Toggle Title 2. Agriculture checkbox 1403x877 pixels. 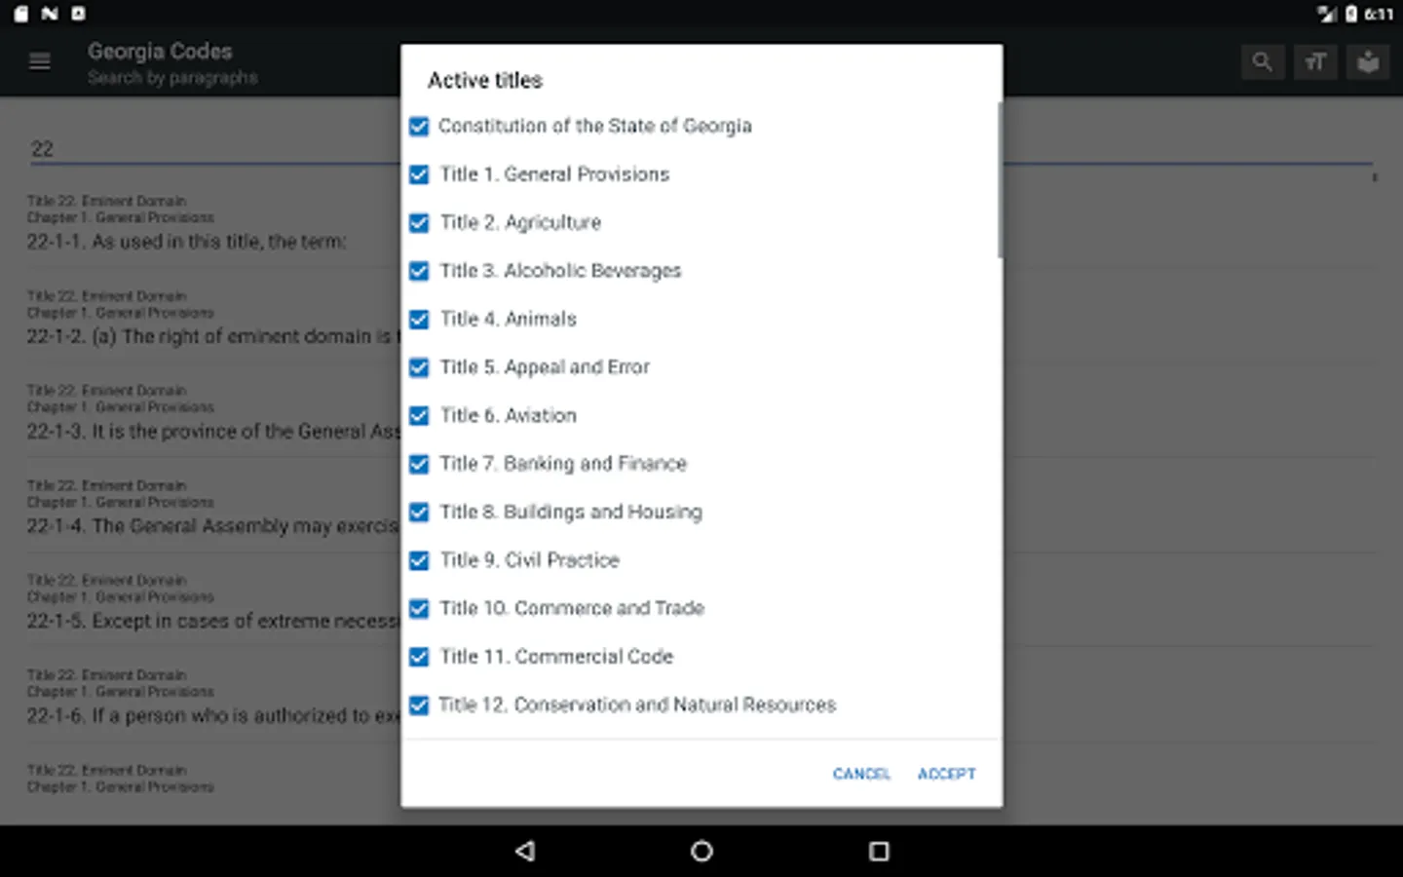point(419,223)
